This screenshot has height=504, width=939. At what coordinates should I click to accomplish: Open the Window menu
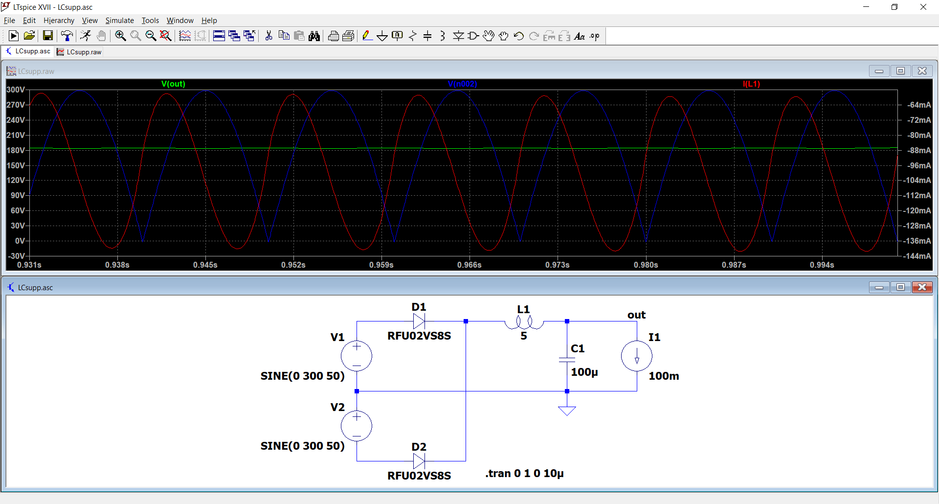[180, 20]
